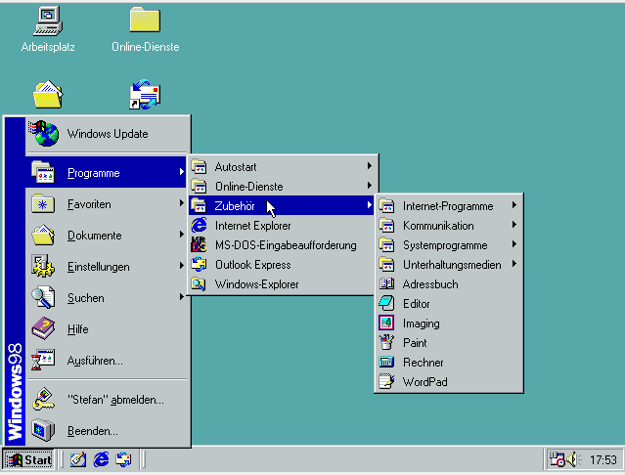The image size is (625, 475).
Task: Click the Windows-Explorer label
Action: tap(256, 284)
